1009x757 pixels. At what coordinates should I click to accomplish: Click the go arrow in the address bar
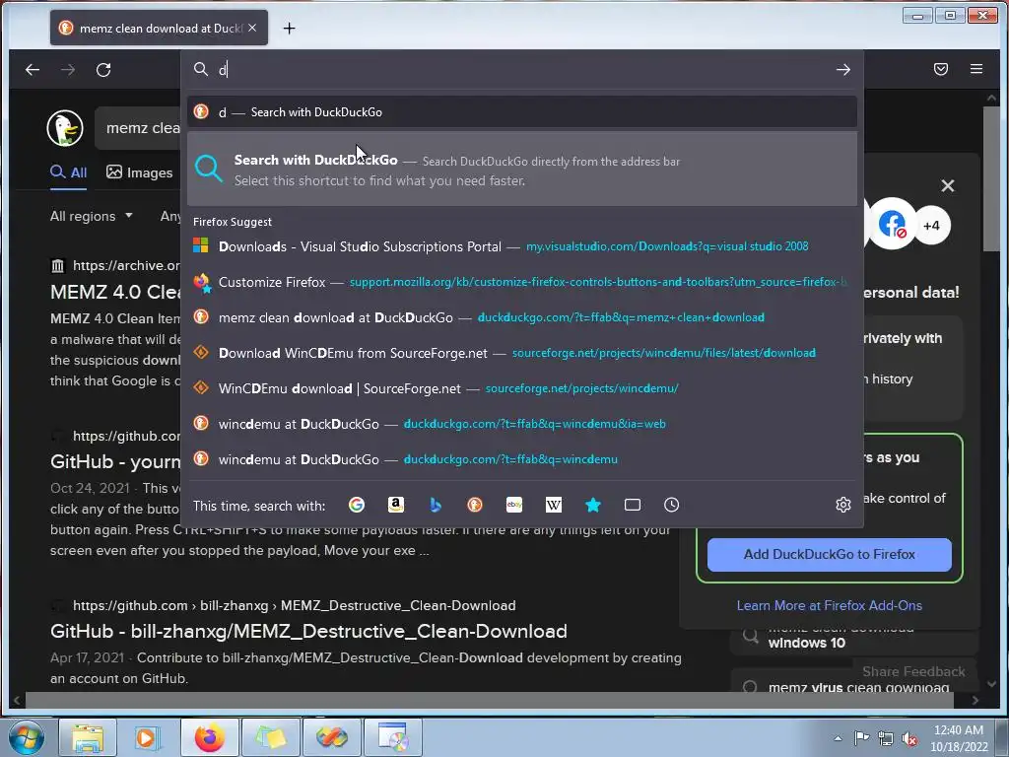843,70
